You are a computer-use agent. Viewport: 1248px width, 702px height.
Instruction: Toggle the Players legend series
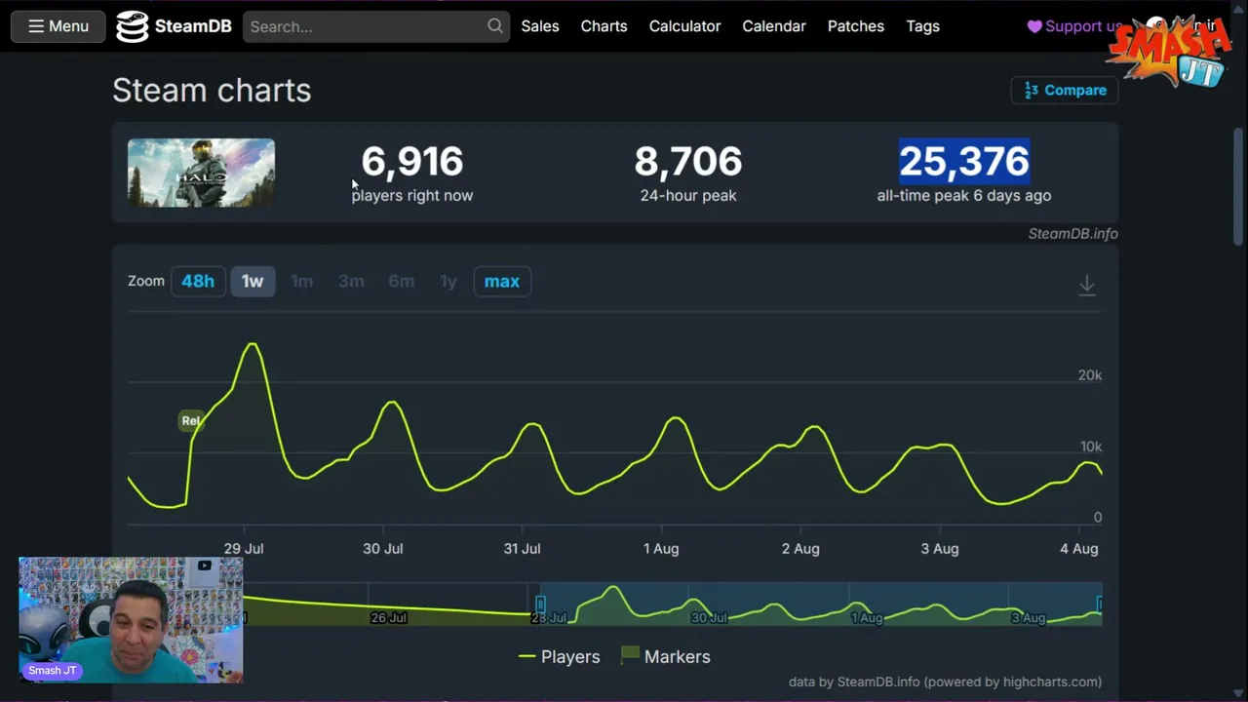point(560,656)
